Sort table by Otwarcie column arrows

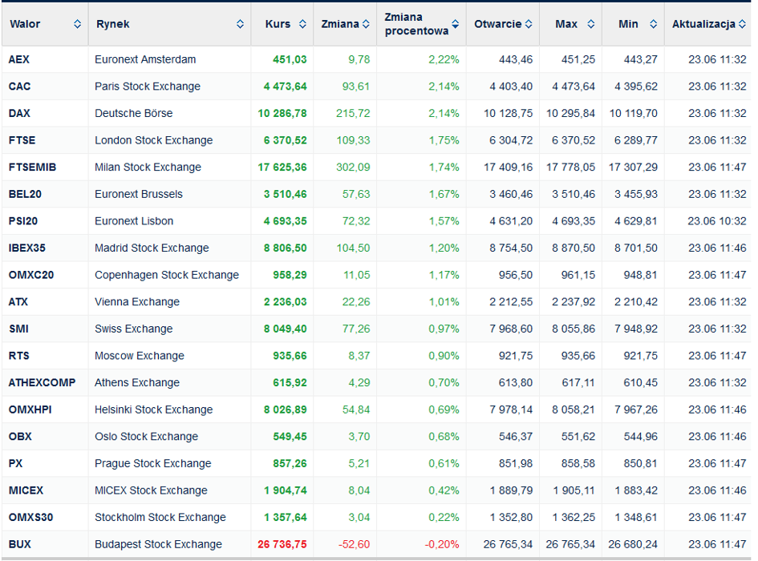pos(529,24)
